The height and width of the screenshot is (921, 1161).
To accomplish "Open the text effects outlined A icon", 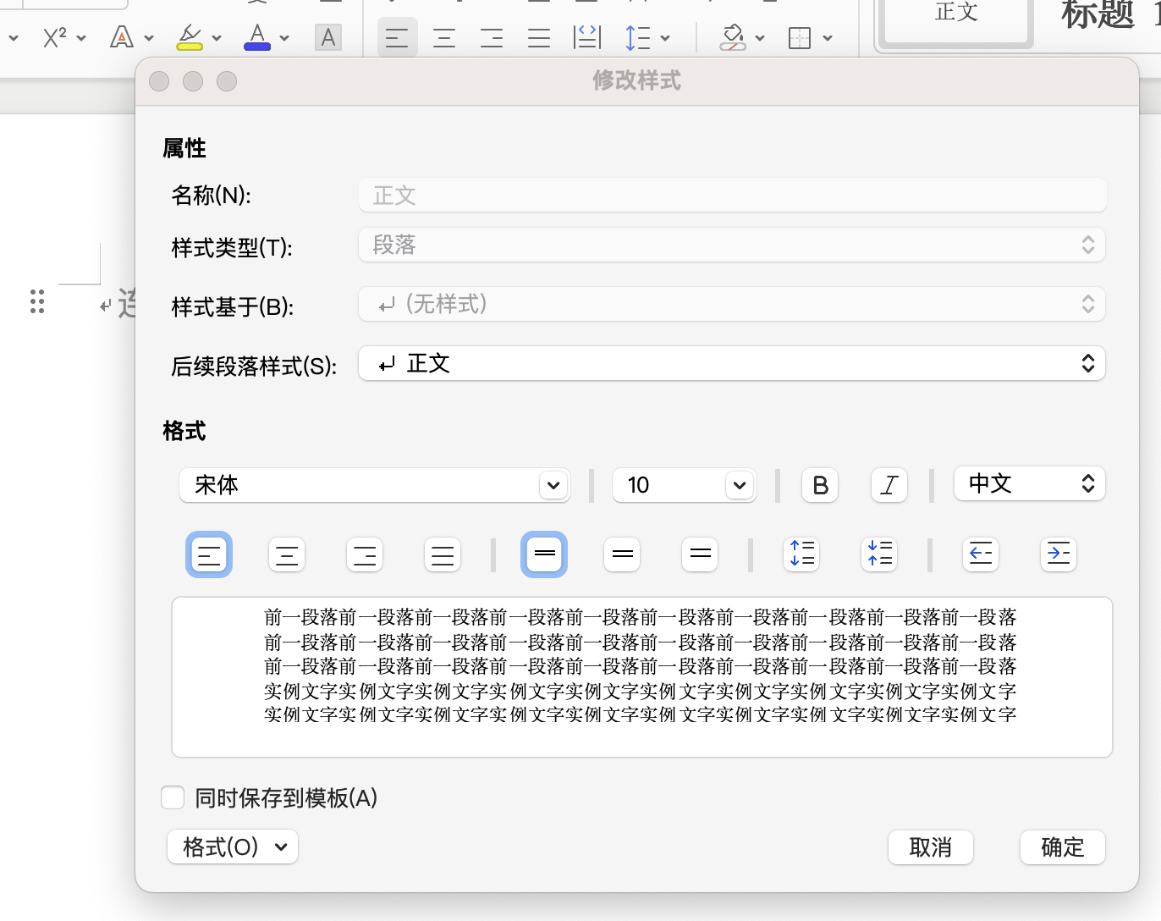I will [122, 38].
